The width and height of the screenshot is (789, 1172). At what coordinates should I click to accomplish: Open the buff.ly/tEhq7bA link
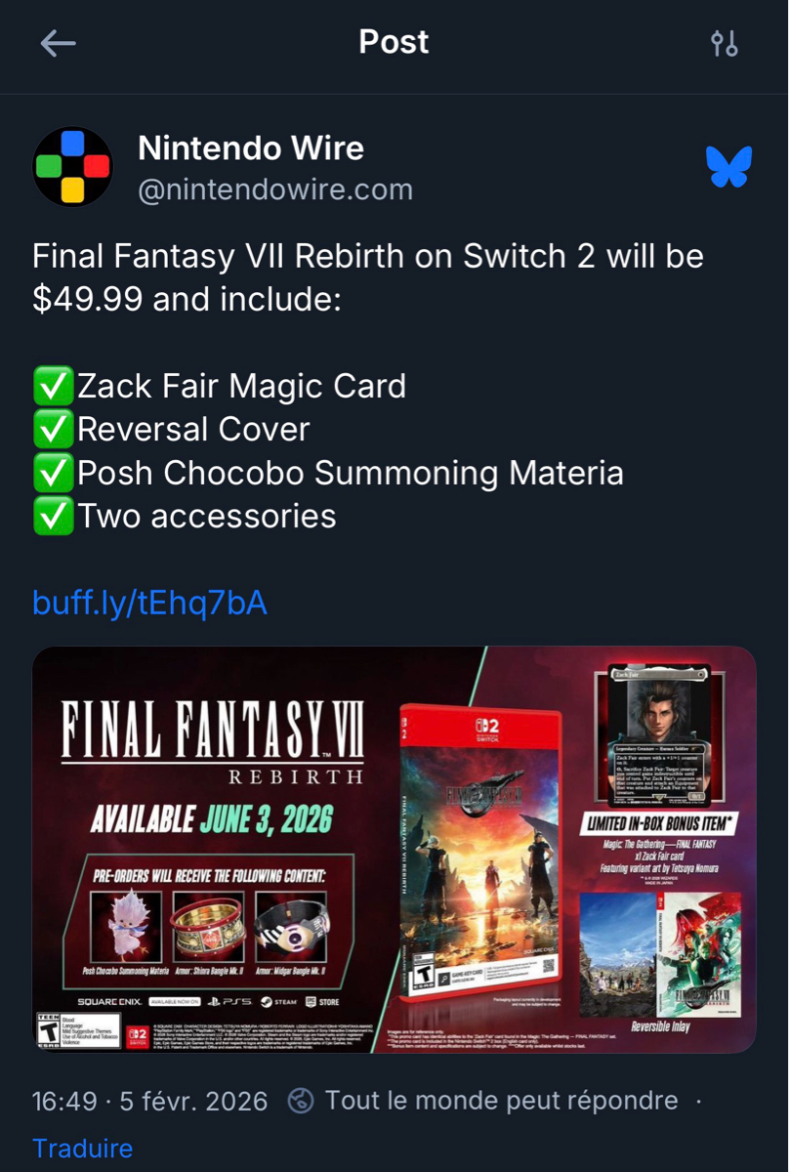pyautogui.click(x=149, y=603)
